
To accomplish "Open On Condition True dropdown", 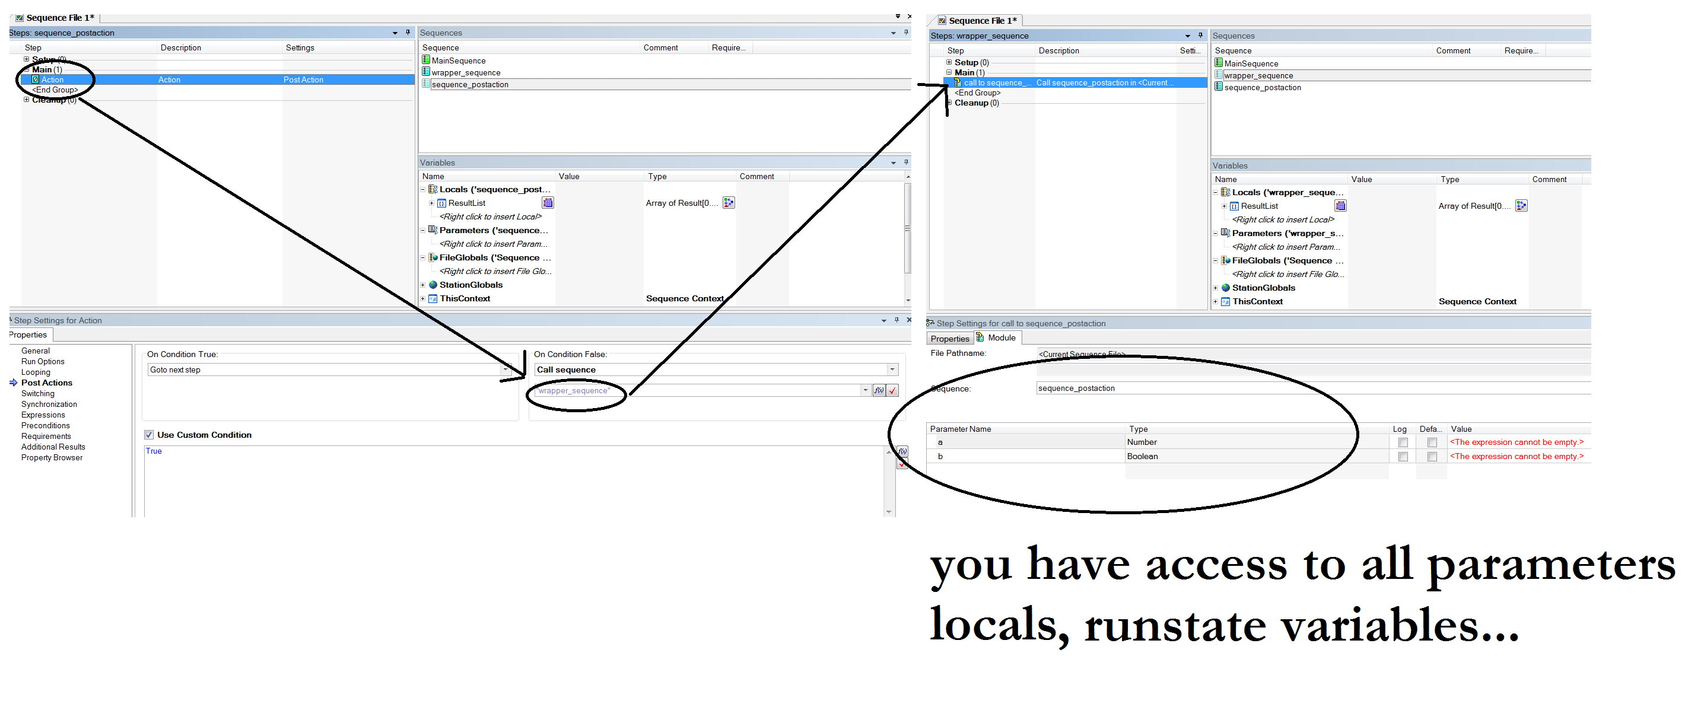I will 506,370.
